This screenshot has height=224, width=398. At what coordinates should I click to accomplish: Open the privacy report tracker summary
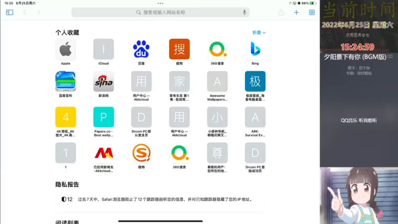160,200
